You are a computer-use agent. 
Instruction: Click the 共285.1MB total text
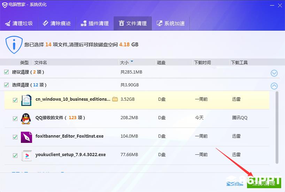tap(131, 72)
